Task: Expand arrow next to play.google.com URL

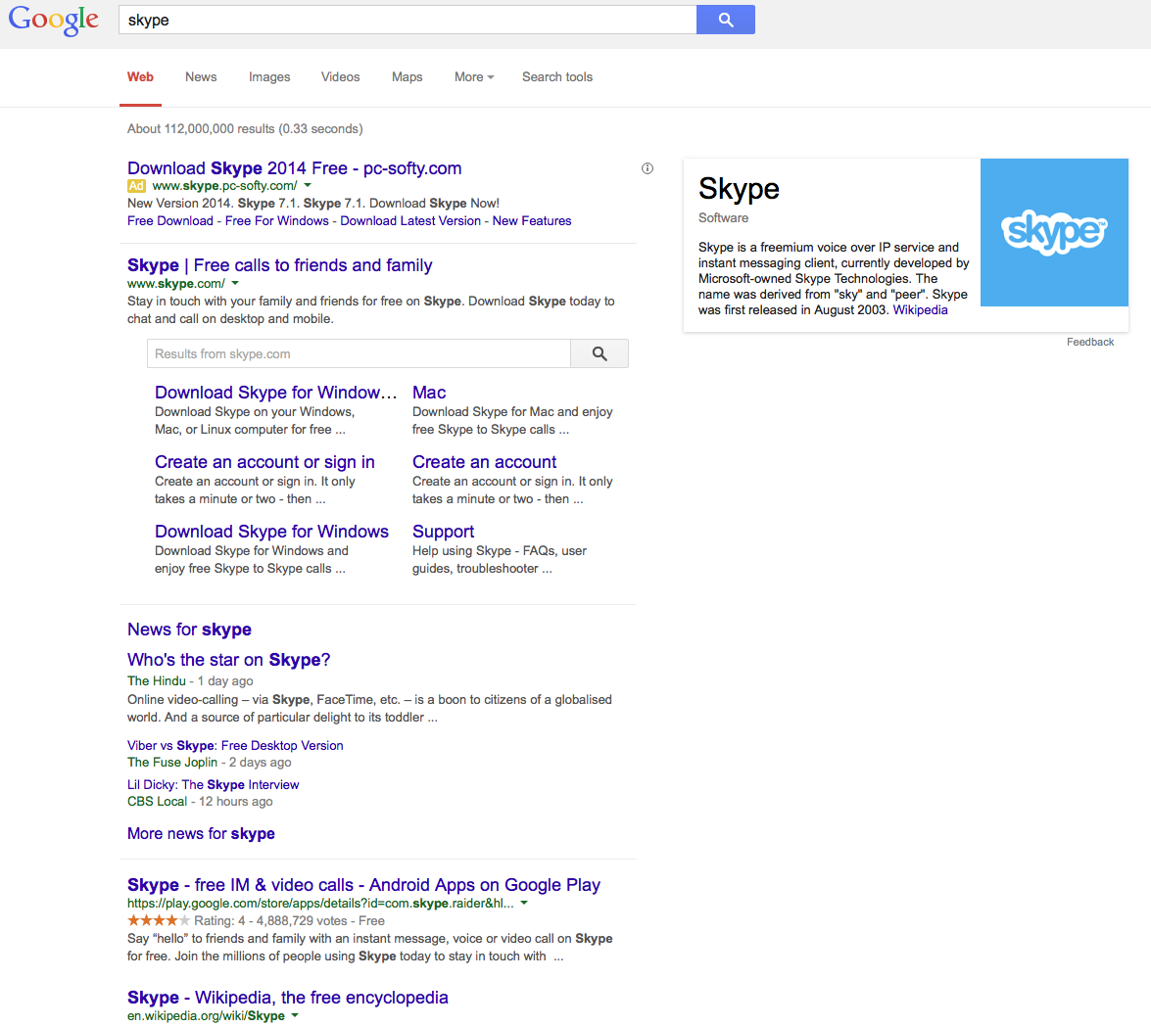Action: [x=524, y=903]
